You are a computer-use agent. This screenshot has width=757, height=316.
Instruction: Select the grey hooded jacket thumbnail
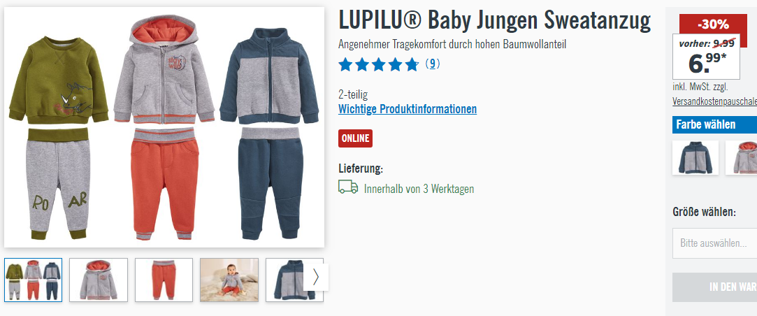pos(99,280)
